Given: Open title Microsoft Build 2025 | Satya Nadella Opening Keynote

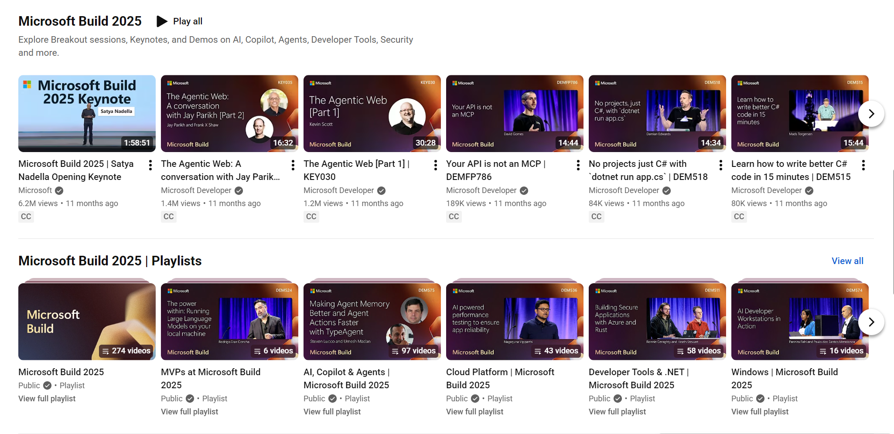Looking at the screenshot, I should pyautogui.click(x=76, y=170).
